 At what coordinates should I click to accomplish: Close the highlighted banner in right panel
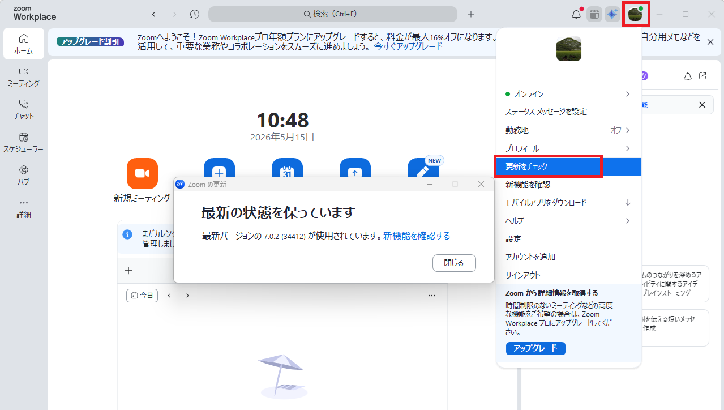click(x=702, y=105)
